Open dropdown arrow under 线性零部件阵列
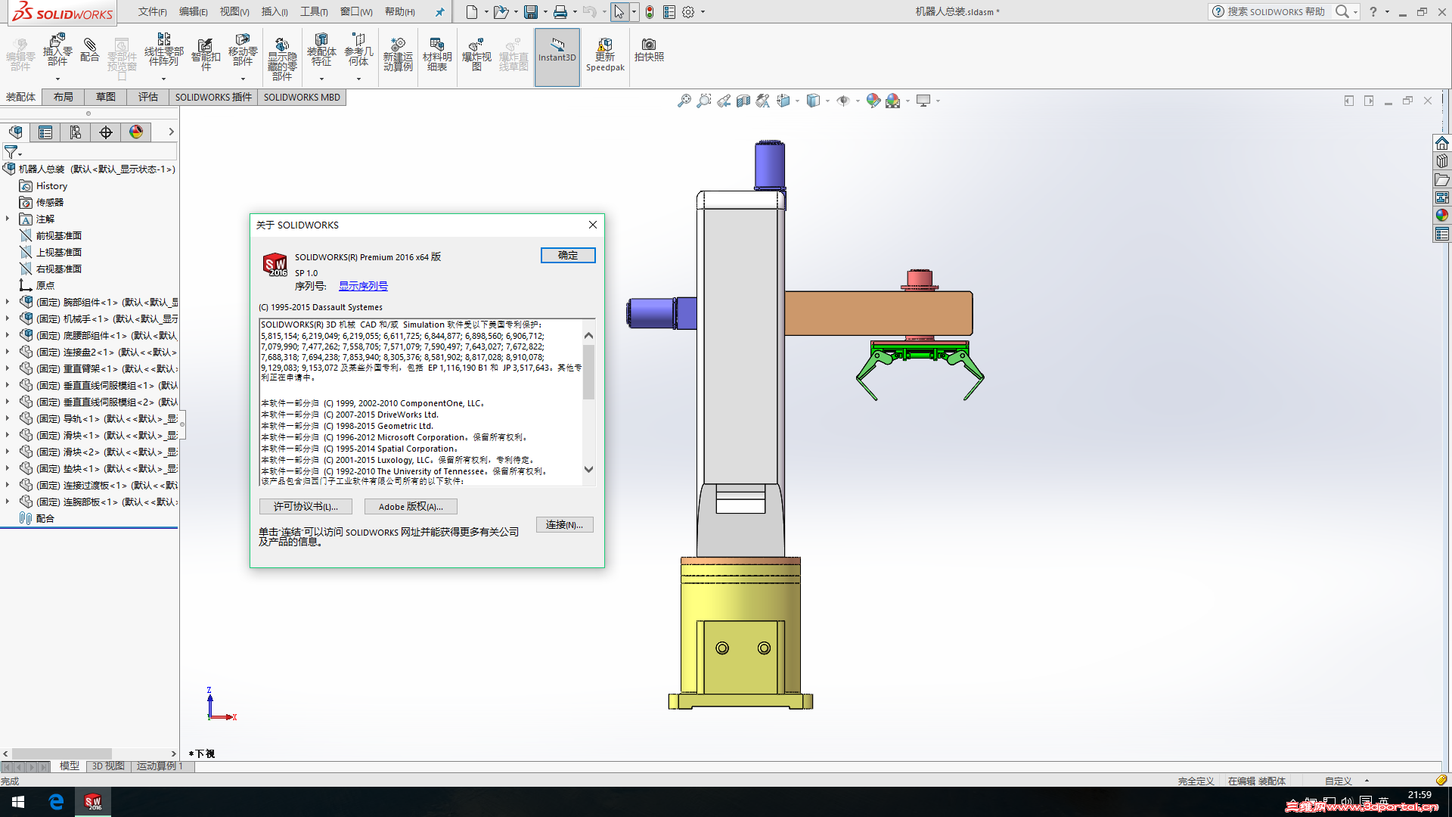The width and height of the screenshot is (1452, 817). [163, 79]
